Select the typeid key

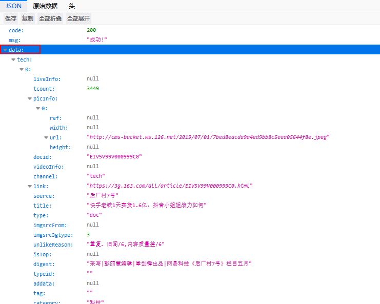[44, 274]
